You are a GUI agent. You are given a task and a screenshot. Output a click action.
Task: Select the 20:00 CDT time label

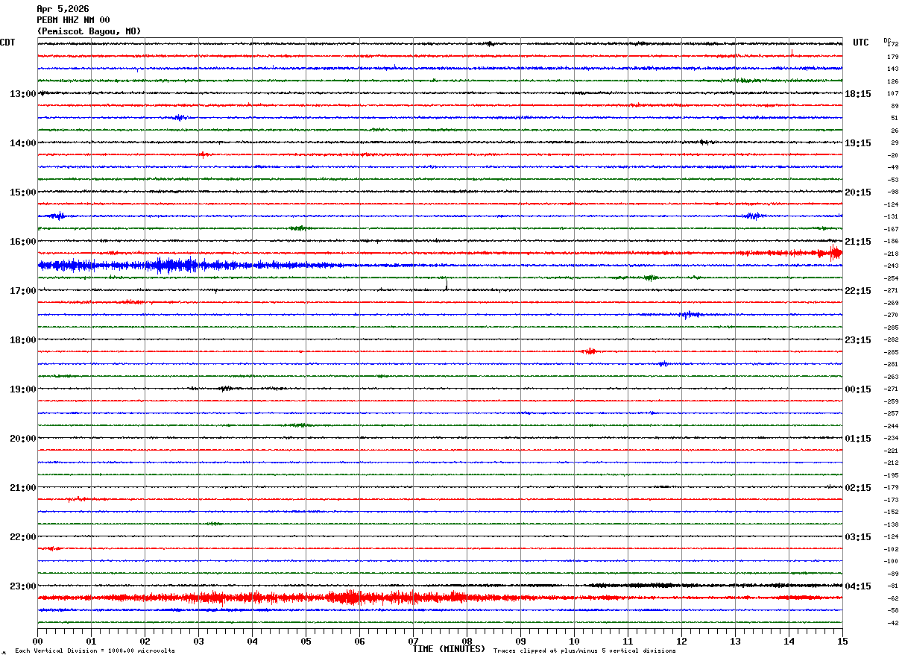click(x=23, y=439)
